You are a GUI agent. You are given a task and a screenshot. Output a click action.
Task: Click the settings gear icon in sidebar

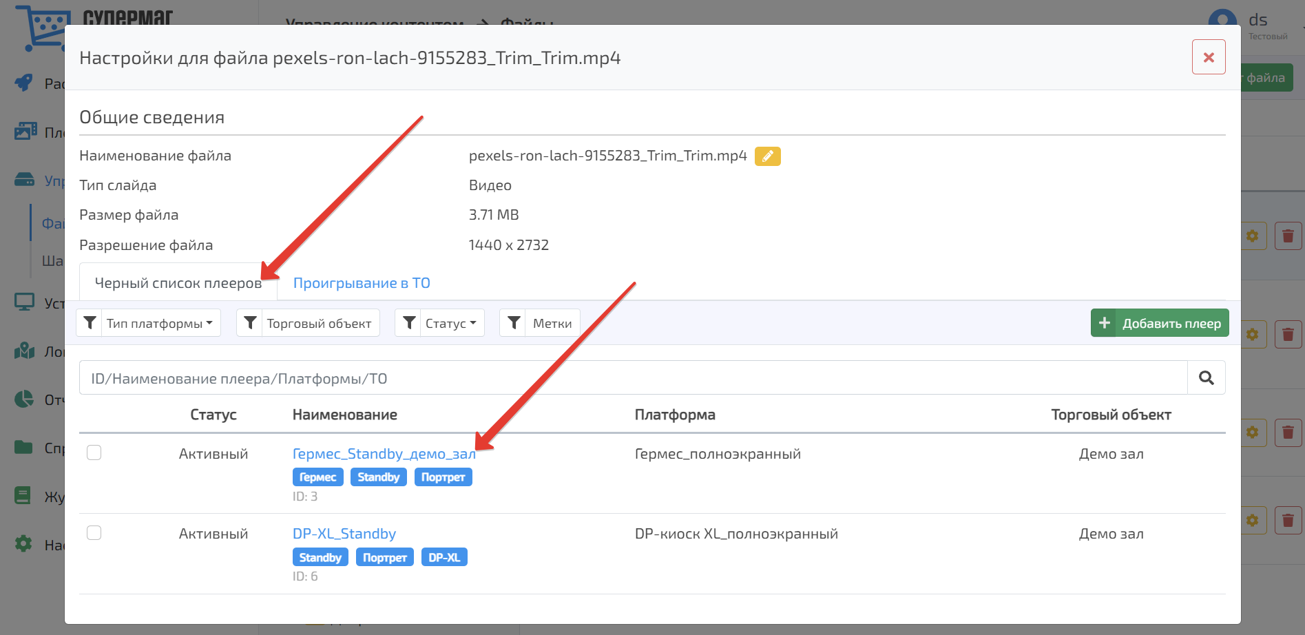pos(23,543)
